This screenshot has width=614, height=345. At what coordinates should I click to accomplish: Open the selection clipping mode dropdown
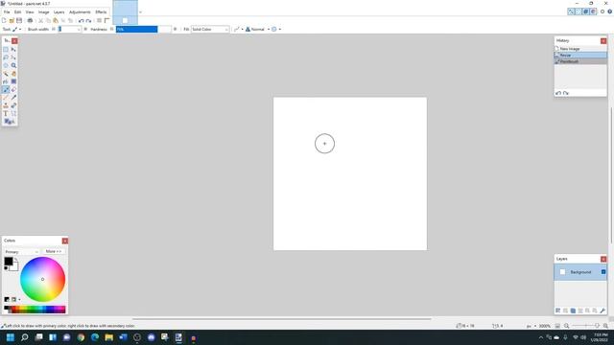[276, 30]
